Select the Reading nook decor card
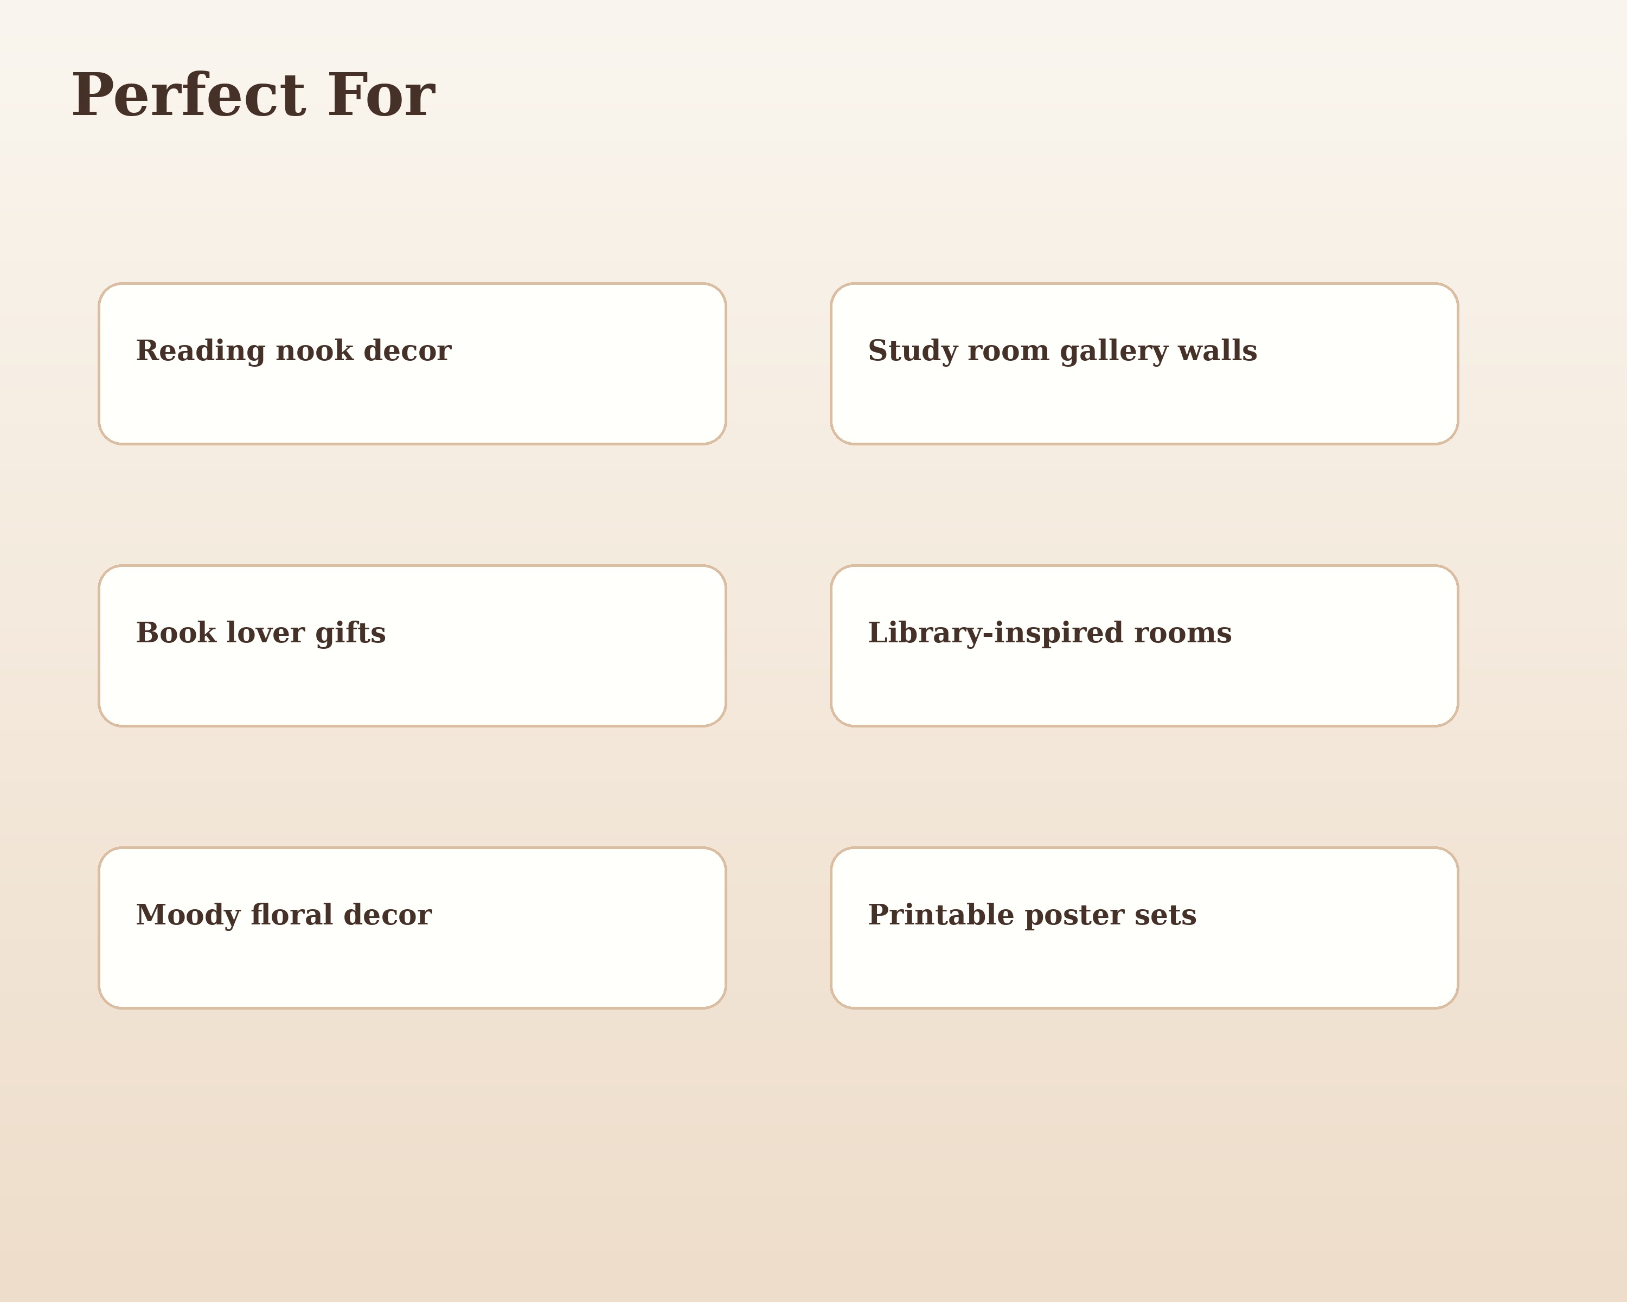This screenshot has height=1302, width=1627. (x=412, y=364)
